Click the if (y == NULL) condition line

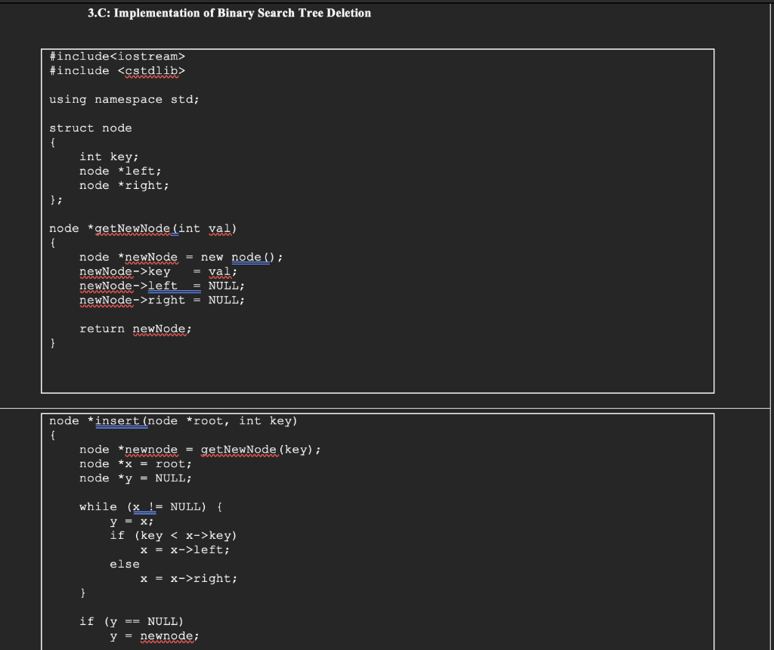pos(129,621)
